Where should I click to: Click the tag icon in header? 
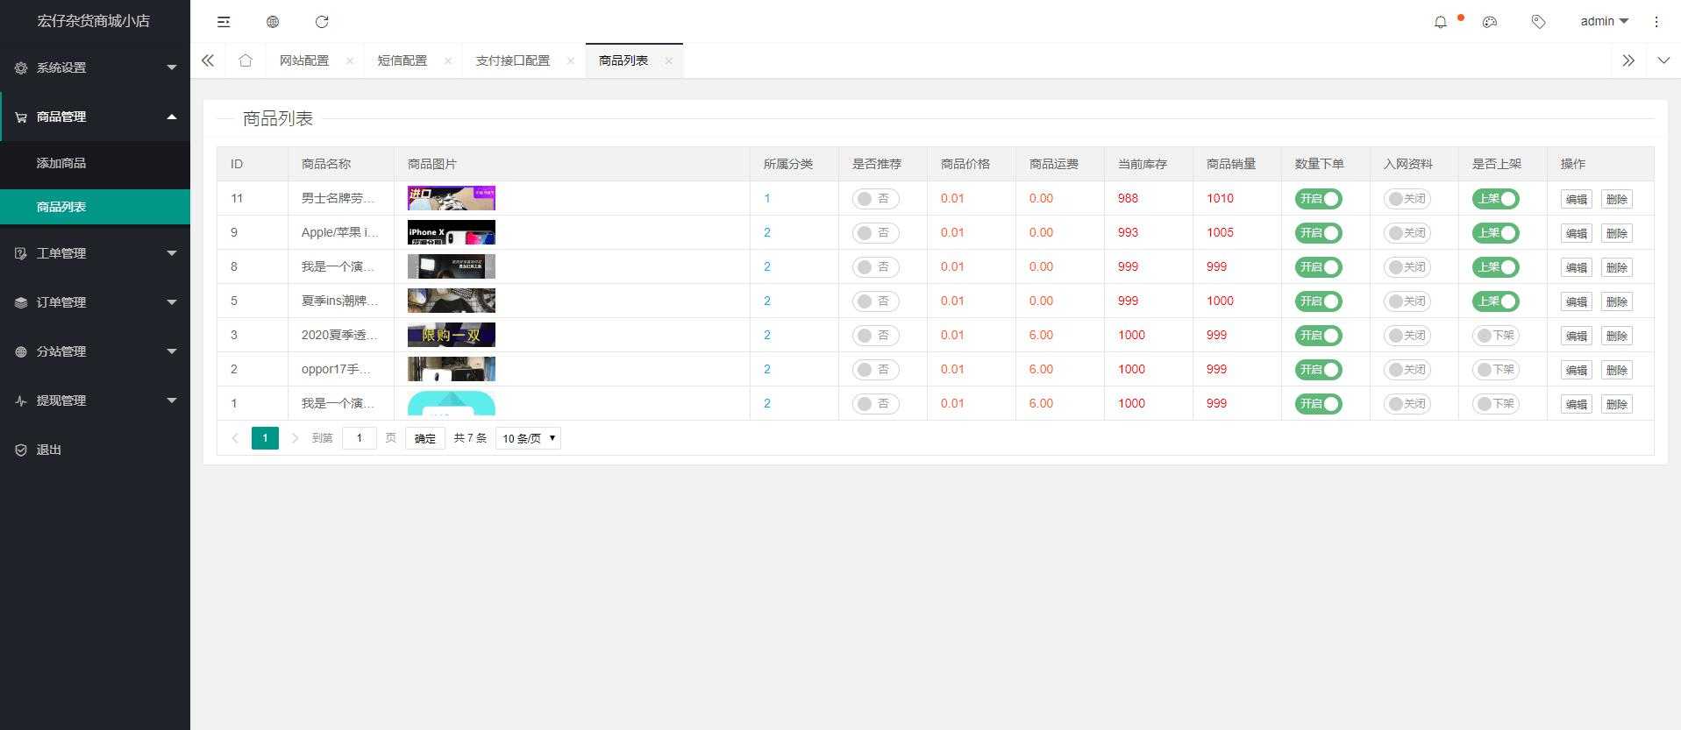(1538, 22)
